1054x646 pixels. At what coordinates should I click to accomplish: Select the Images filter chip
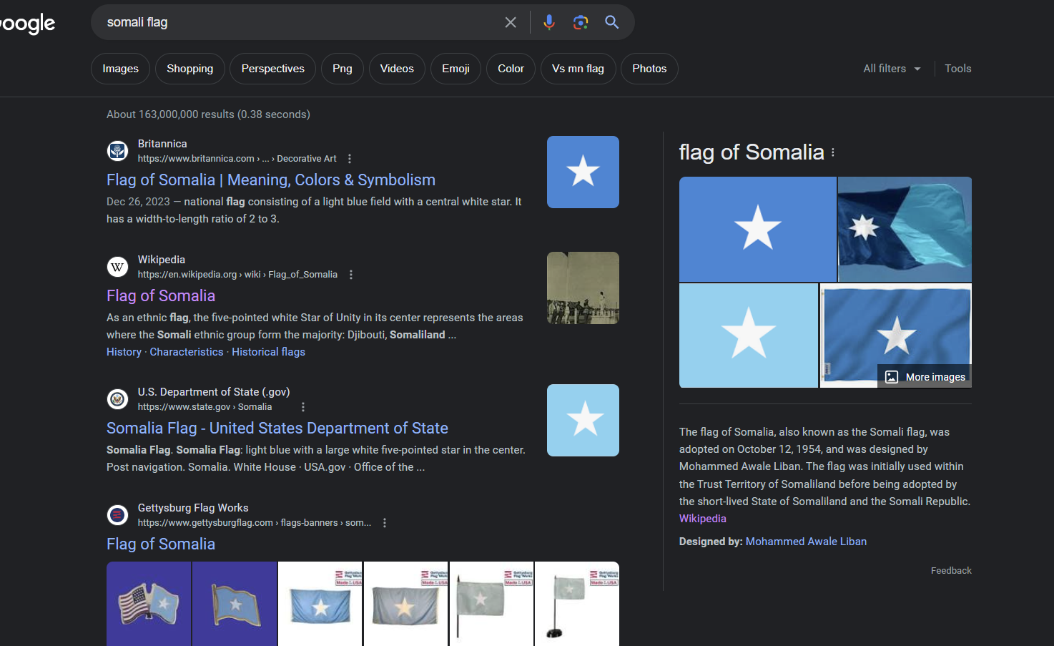click(120, 69)
